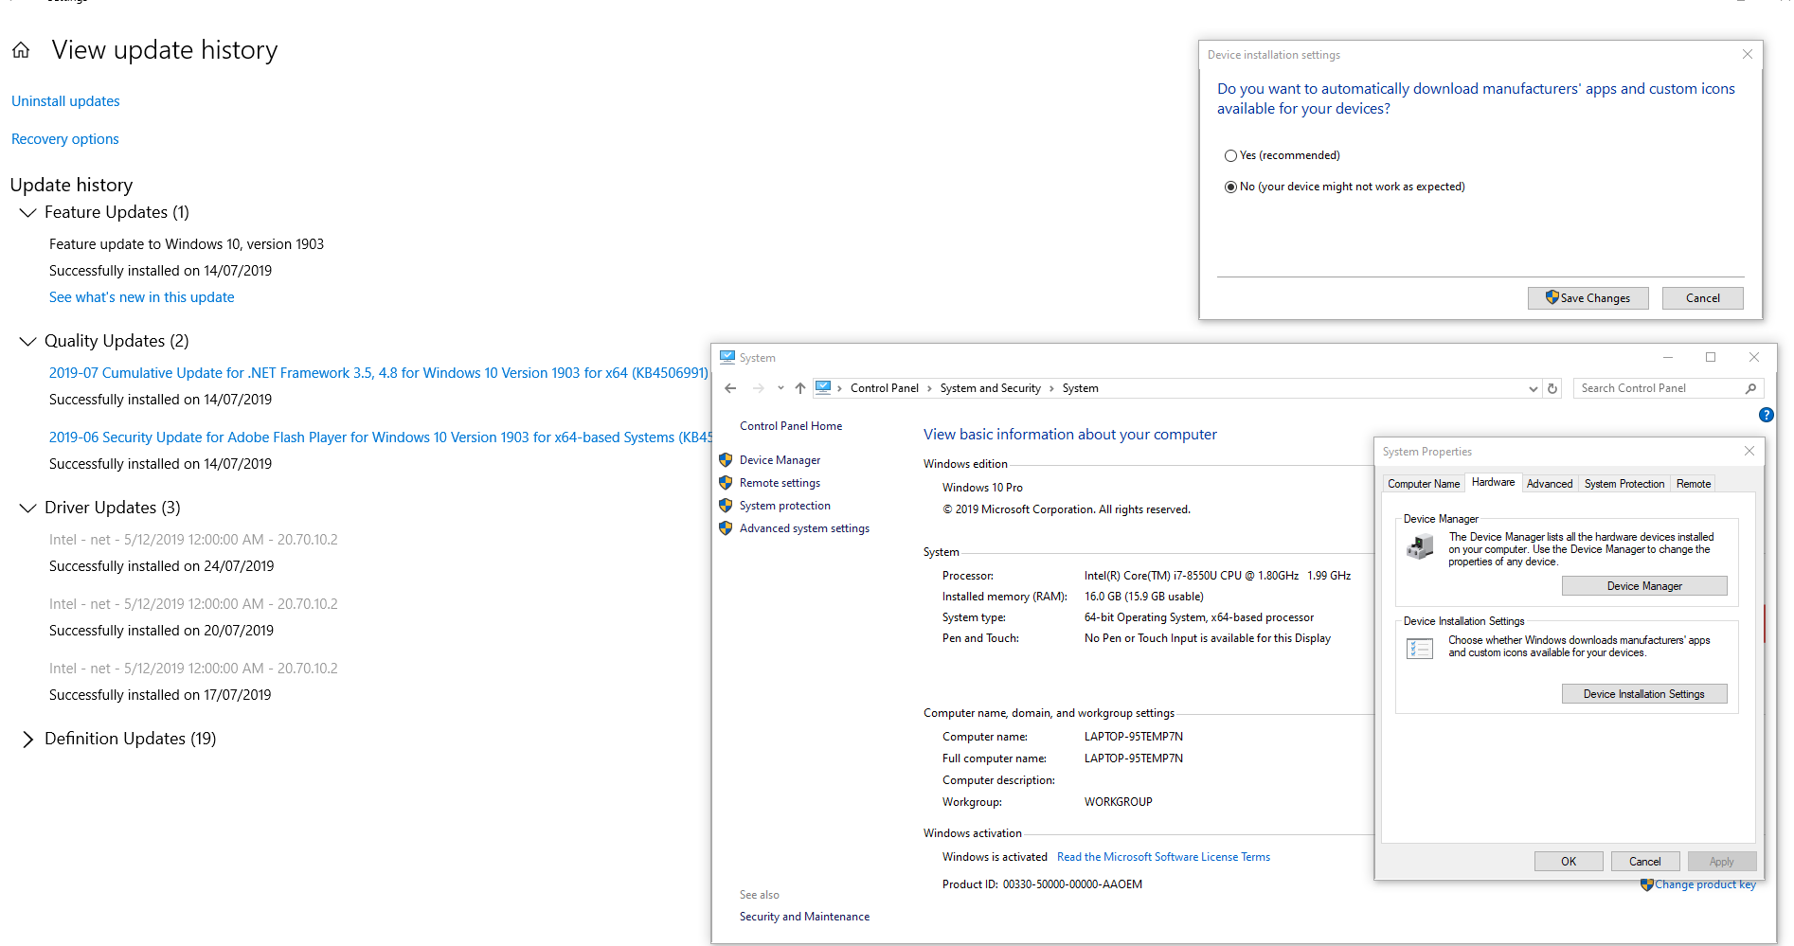Open recent locations dropdown next to Forward
Screen dimensions: 1794x946
pyautogui.click(x=780, y=388)
